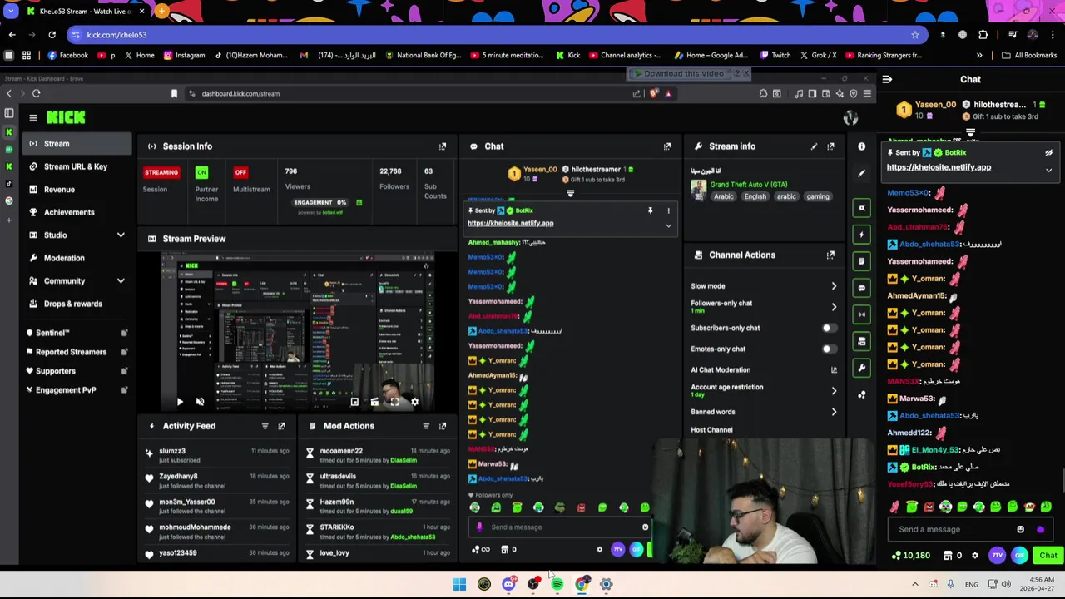
Task: Pop out the dashboard Chat panel
Action: [x=667, y=146]
